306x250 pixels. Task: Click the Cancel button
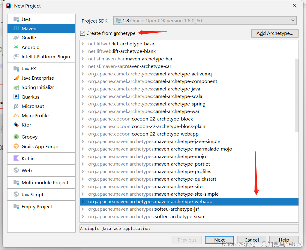(252, 240)
